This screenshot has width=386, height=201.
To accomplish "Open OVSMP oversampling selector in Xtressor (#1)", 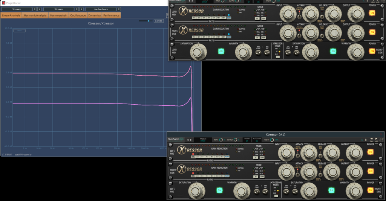I will pos(247,140).
